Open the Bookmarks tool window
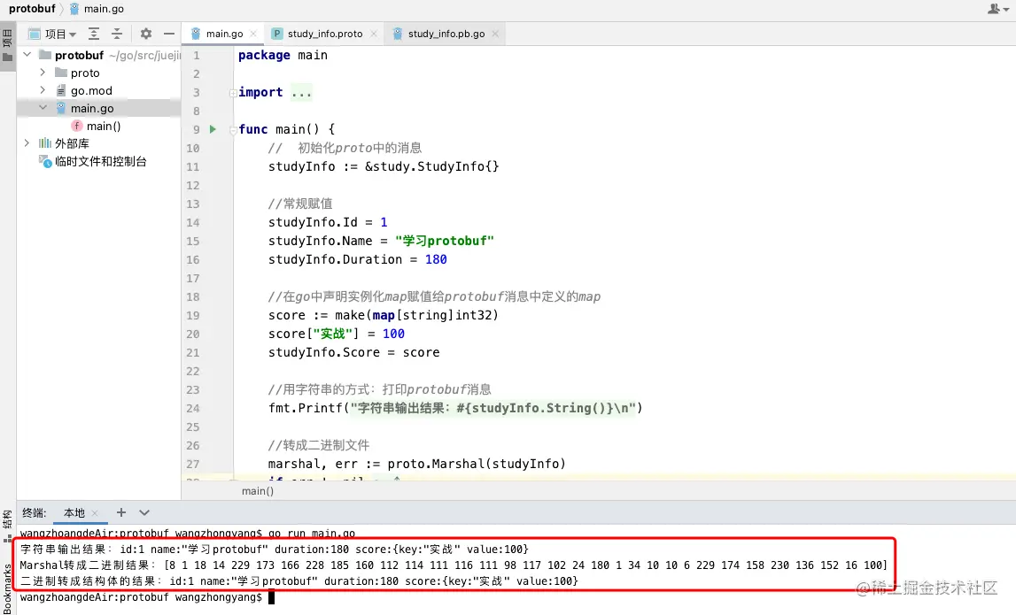The height and width of the screenshot is (615, 1016). click(7, 588)
